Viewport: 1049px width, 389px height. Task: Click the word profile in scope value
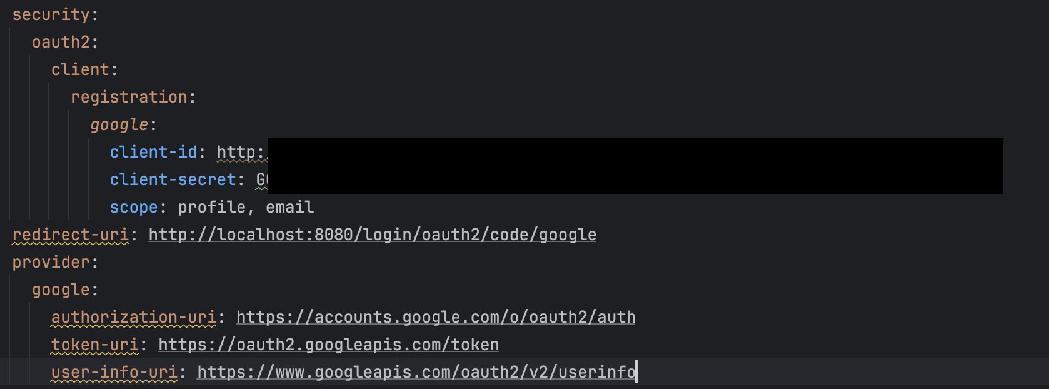(212, 207)
